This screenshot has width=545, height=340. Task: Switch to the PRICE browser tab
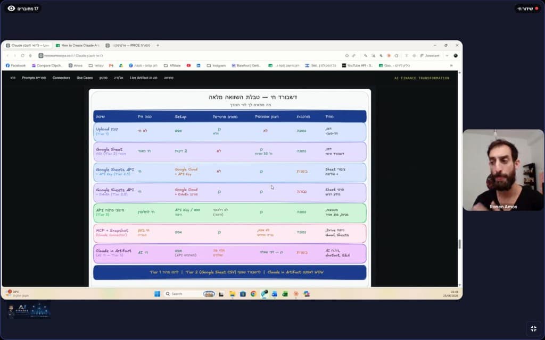(x=128, y=45)
